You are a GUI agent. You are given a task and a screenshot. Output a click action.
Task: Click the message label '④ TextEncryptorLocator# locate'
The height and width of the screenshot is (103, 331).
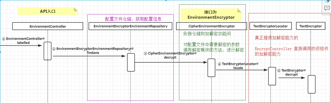[238, 66]
